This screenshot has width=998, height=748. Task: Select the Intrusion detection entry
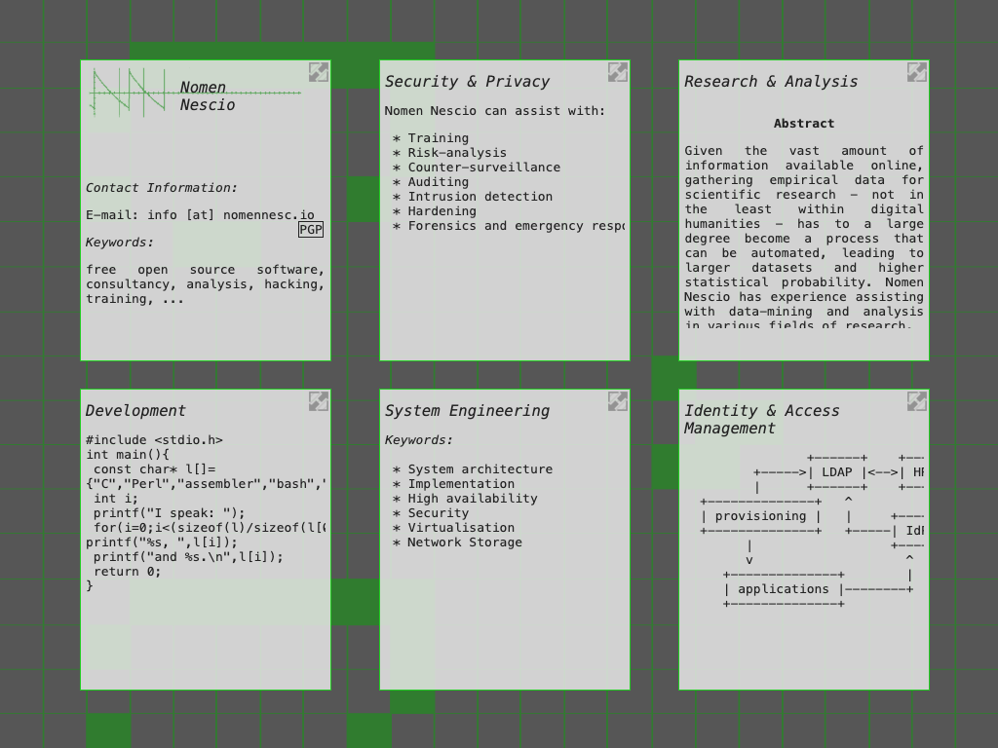click(x=480, y=197)
